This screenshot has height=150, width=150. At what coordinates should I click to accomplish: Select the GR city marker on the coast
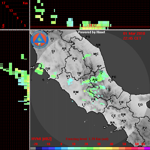(48, 69)
